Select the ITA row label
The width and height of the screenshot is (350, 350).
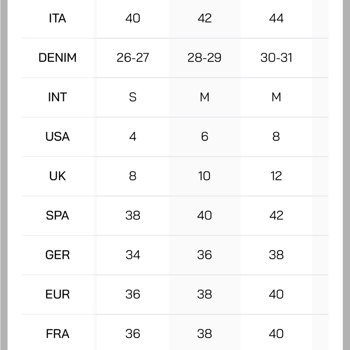pyautogui.click(x=58, y=18)
